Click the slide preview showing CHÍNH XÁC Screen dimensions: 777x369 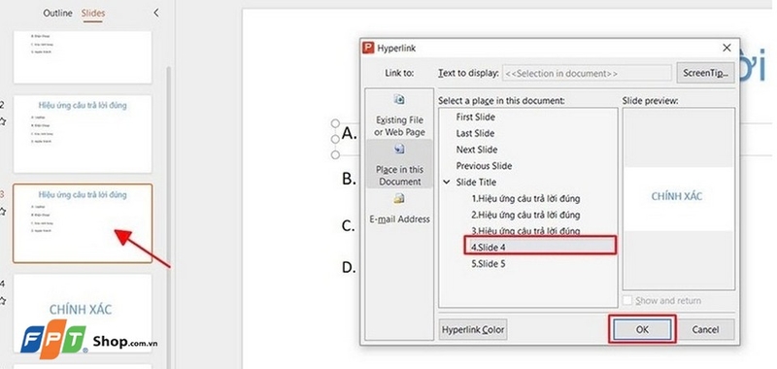(x=678, y=198)
